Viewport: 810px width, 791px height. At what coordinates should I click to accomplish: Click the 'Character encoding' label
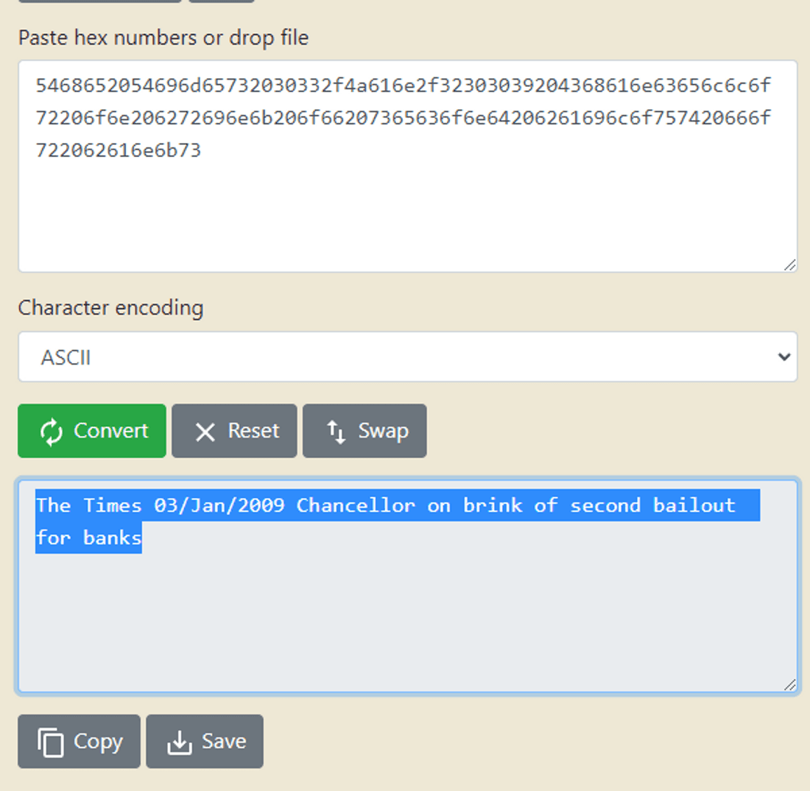tap(111, 307)
